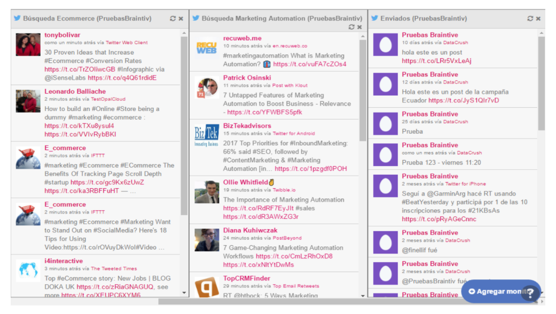This screenshot has width=556, height=314.
Task: Open recuweb.me logo avatar
Action: (207, 48)
